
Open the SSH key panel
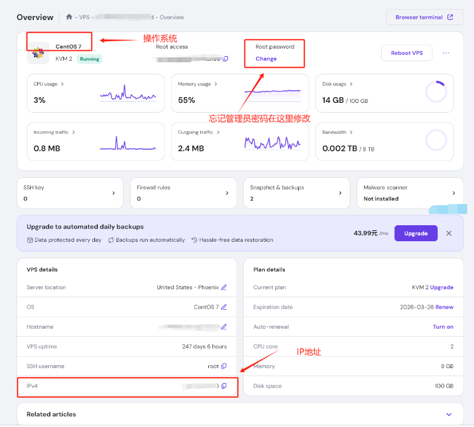70,193
